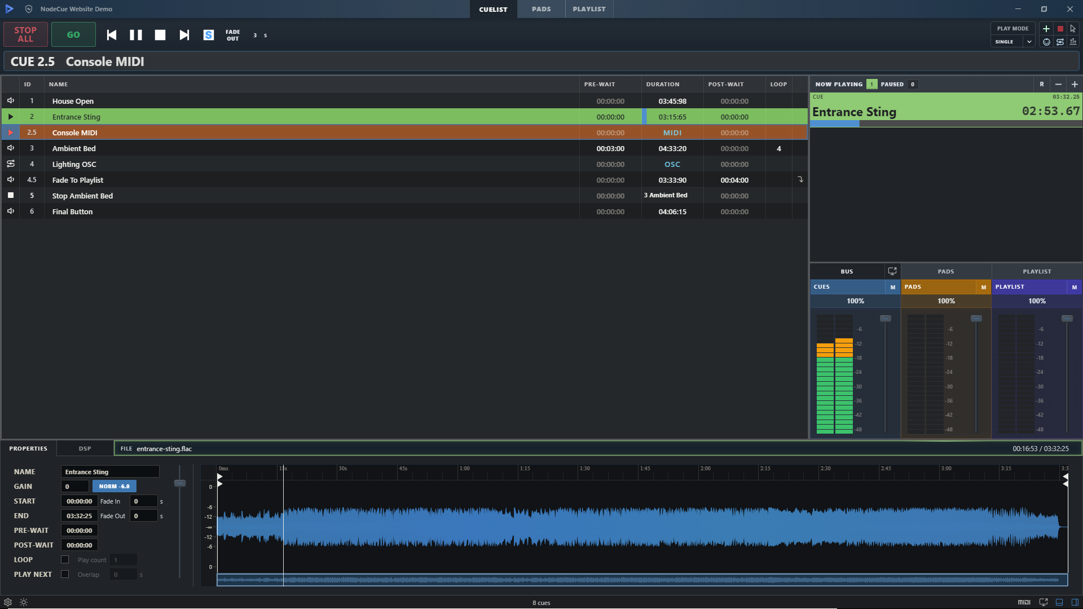Viewport: 1083px width, 609px height.
Task: Select the PLAYLIST mixer tab
Action: pyautogui.click(x=1037, y=271)
